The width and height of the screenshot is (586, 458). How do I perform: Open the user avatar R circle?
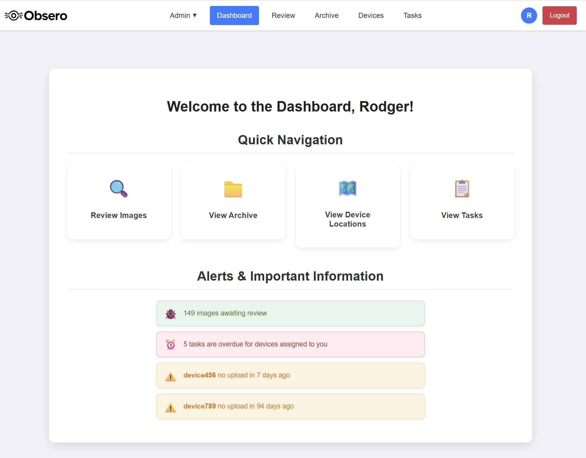pos(529,16)
